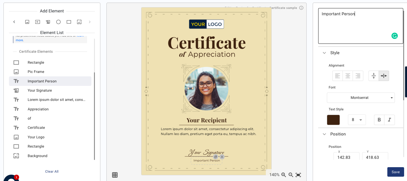Click the recipient photo on the certificate

(x=207, y=89)
